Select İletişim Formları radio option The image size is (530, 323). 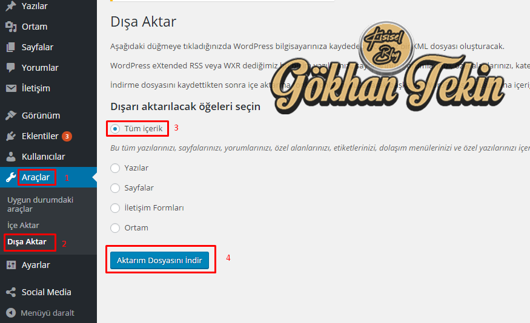(x=115, y=208)
